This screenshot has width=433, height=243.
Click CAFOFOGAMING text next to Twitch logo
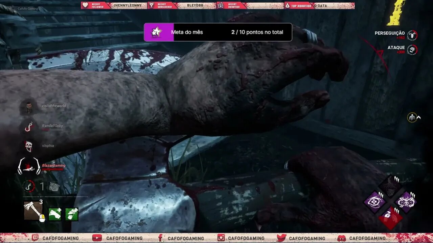(x=61, y=238)
